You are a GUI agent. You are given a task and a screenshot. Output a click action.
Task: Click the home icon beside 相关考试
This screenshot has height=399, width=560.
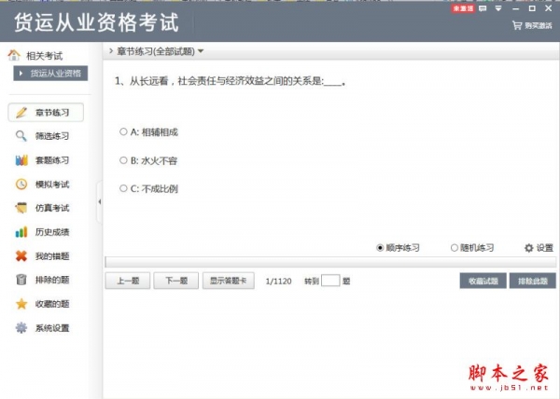14,55
